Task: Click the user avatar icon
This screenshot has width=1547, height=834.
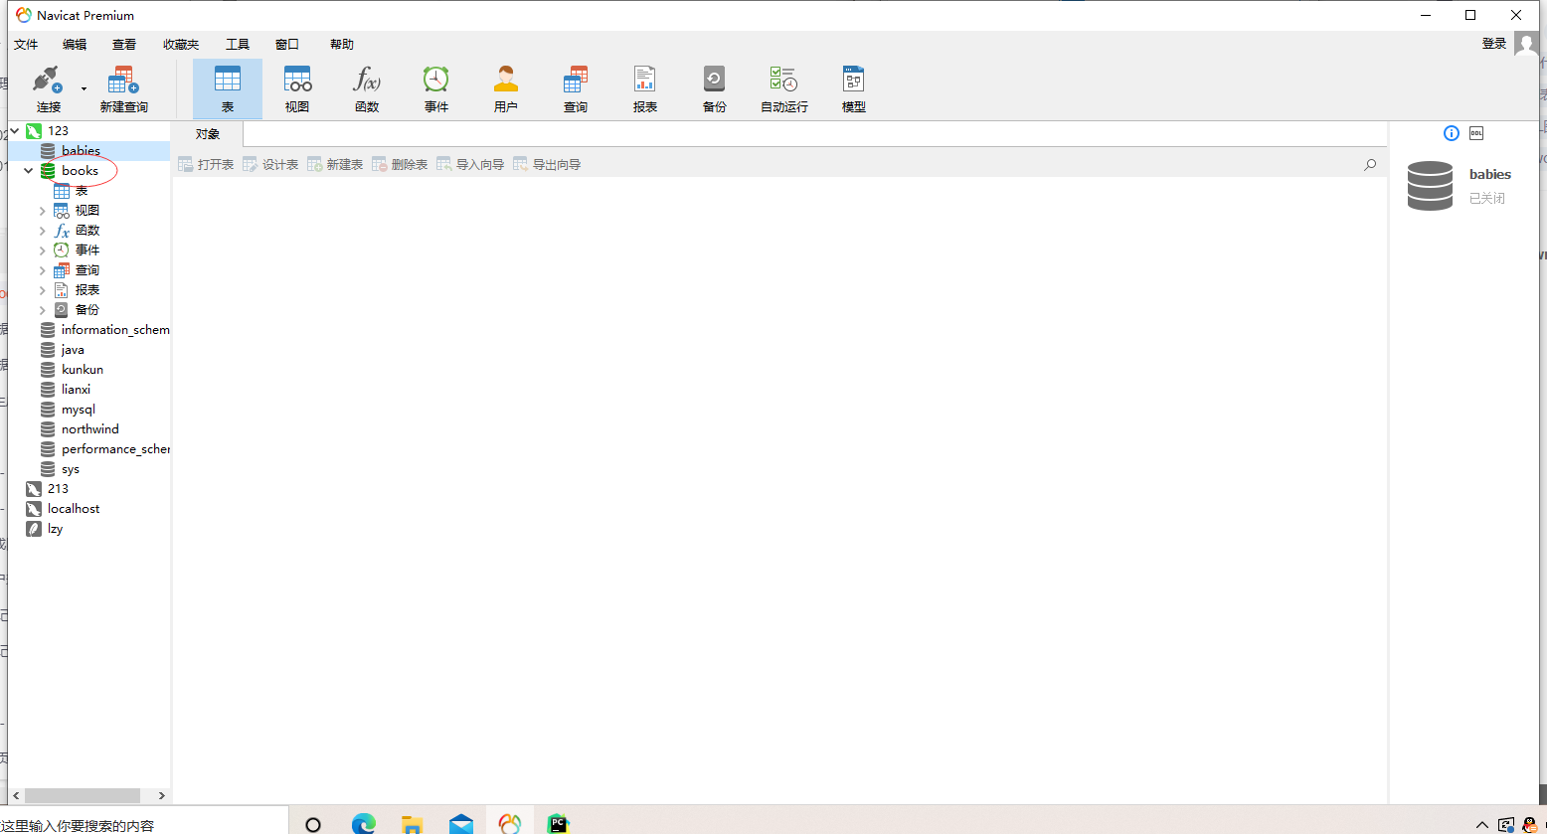Action: click(1526, 44)
